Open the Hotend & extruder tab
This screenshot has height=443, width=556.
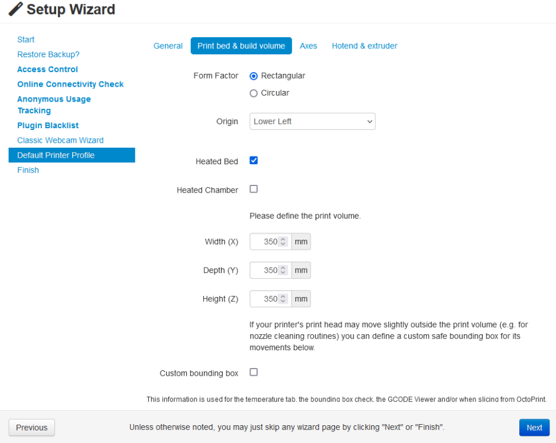tap(365, 45)
